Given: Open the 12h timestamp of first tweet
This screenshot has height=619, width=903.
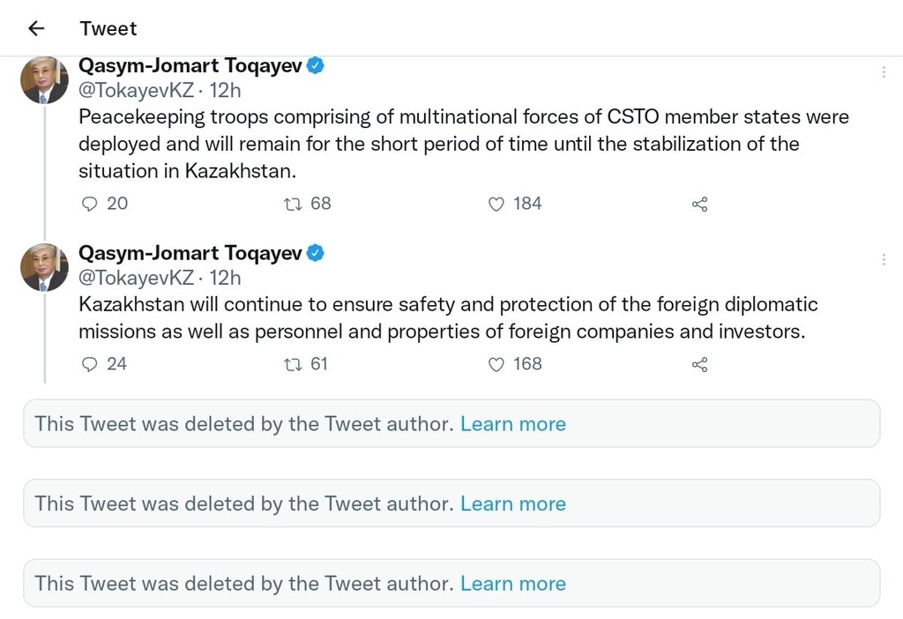Looking at the screenshot, I should click(225, 91).
